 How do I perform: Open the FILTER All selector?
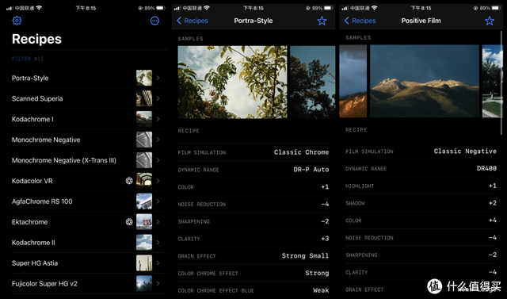pyautogui.click(x=28, y=59)
